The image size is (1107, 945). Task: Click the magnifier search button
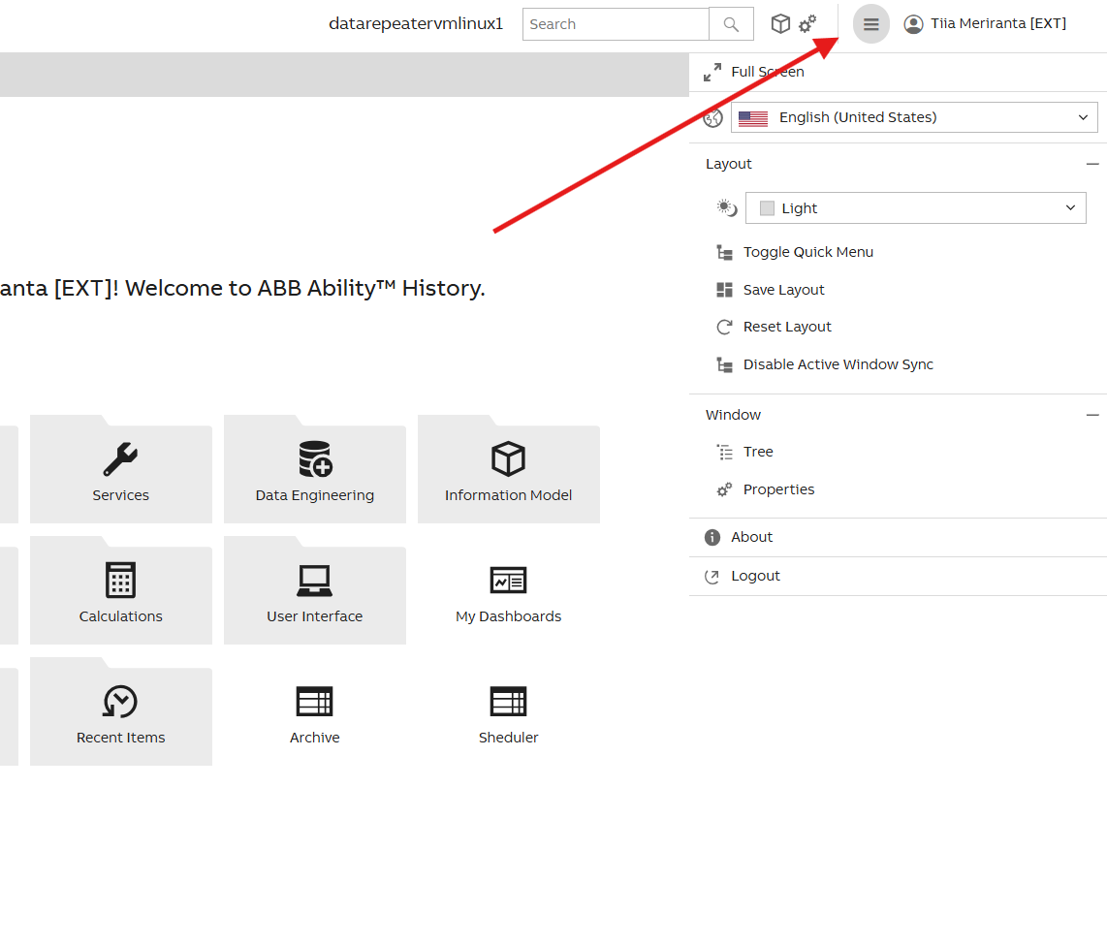(x=731, y=24)
